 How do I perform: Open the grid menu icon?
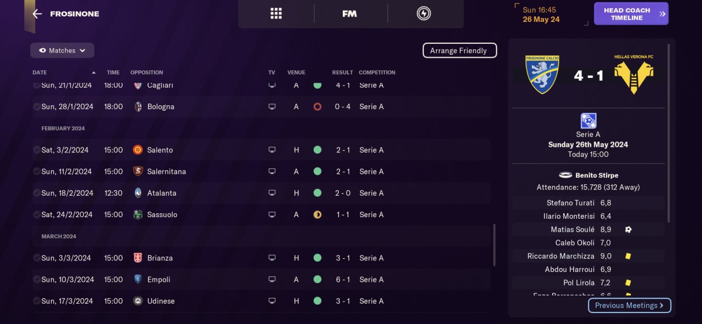276,14
